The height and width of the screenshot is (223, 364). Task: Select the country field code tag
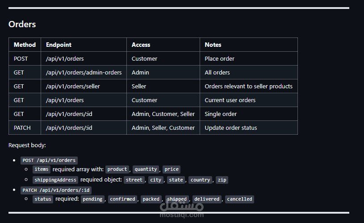pyautogui.click(x=200, y=180)
